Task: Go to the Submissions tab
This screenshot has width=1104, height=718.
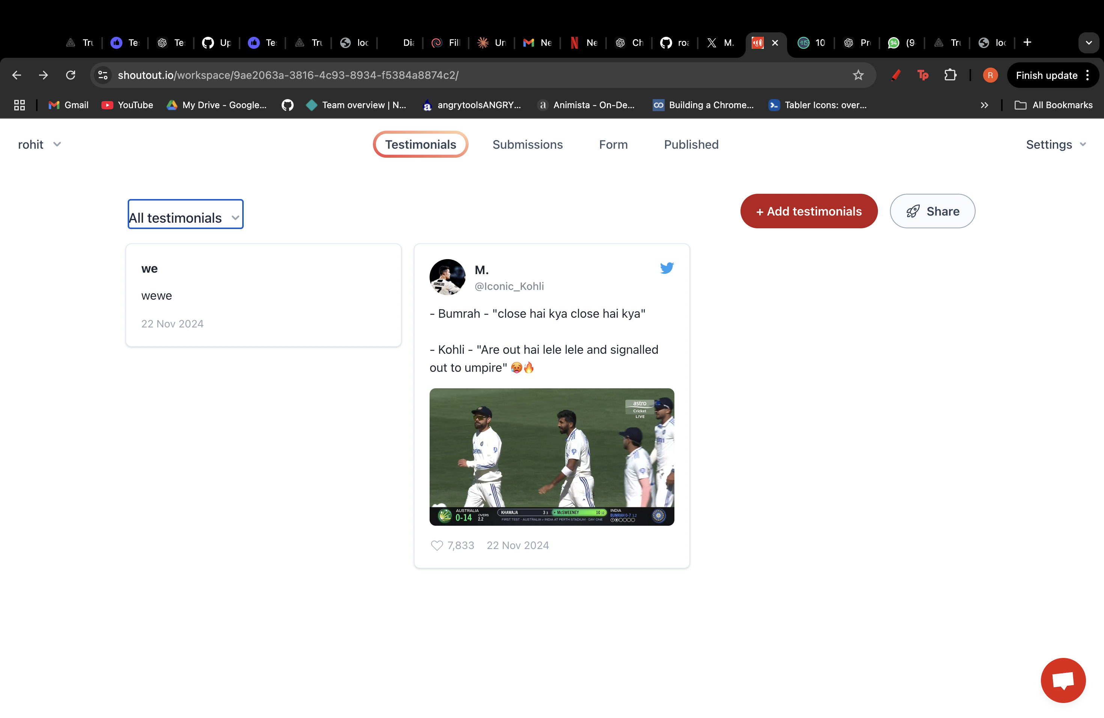Action: coord(528,144)
